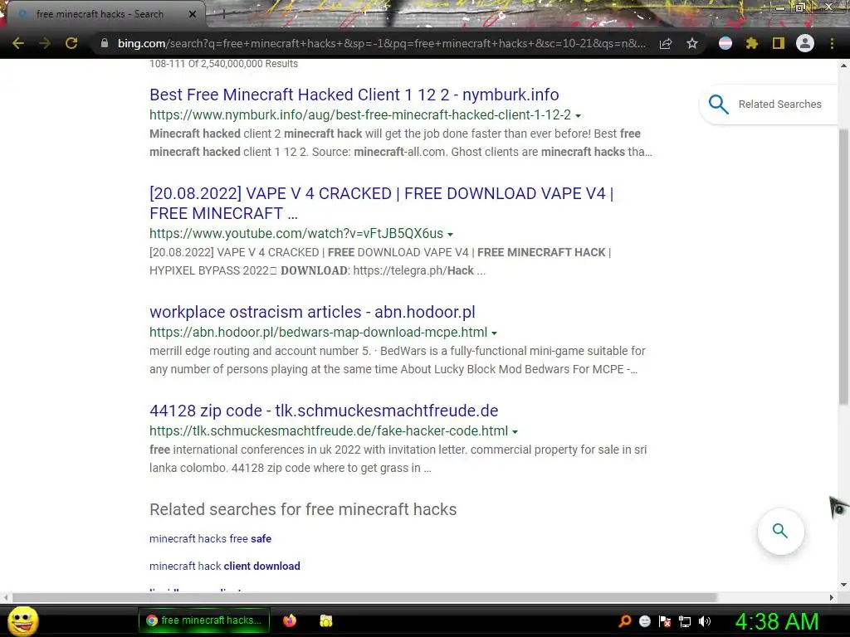
Task: Click the vertical scrollbar thumb
Action: click(x=843, y=266)
